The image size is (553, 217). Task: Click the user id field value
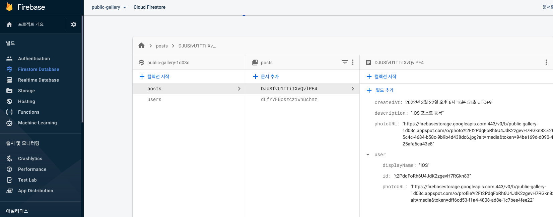(432, 176)
